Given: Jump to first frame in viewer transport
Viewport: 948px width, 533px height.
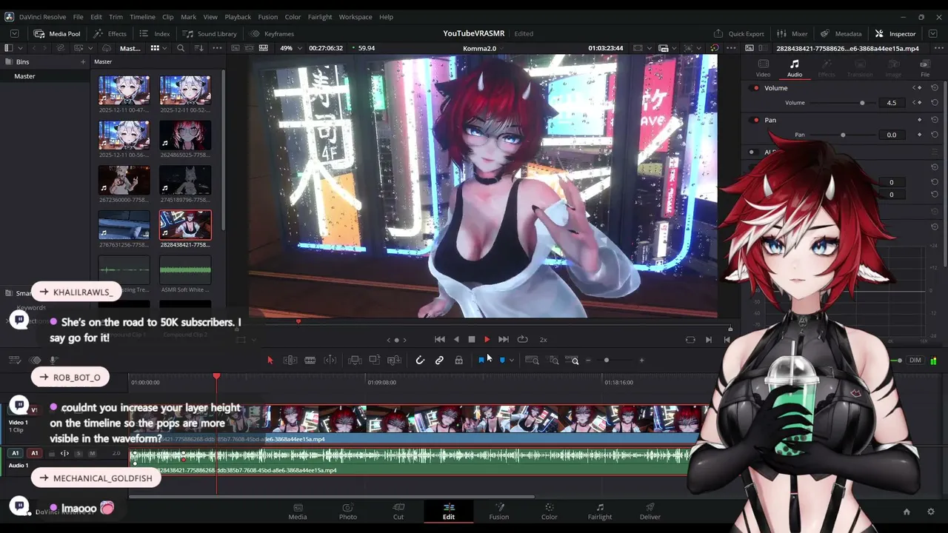Looking at the screenshot, I should [x=440, y=339].
